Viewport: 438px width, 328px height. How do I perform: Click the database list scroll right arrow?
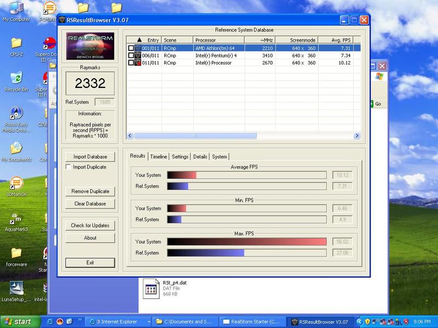(x=357, y=136)
